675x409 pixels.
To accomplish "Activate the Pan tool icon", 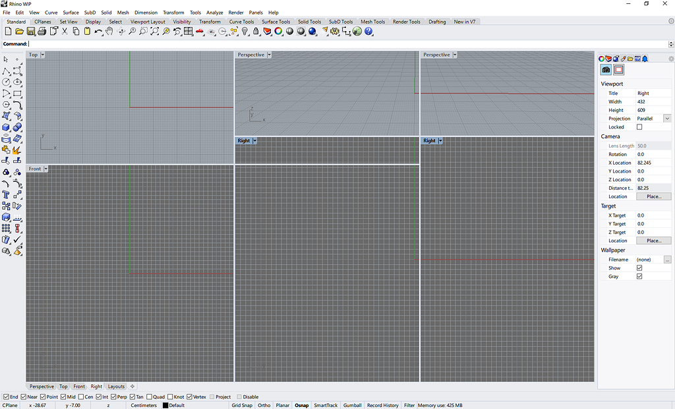I will pos(109,31).
